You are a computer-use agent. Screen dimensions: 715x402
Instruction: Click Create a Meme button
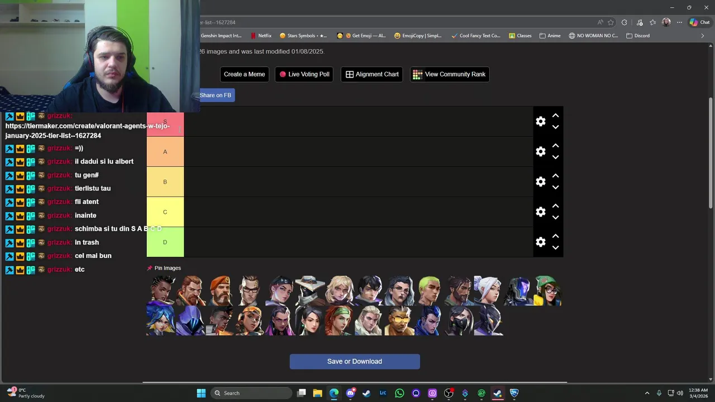[x=244, y=74]
